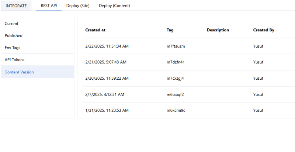The width and height of the screenshot is (295, 152).
Task: Open the Published sidebar section
Action: coord(14,36)
